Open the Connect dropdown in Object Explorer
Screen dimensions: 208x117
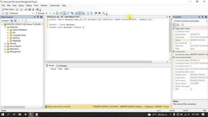[x=5, y=21]
